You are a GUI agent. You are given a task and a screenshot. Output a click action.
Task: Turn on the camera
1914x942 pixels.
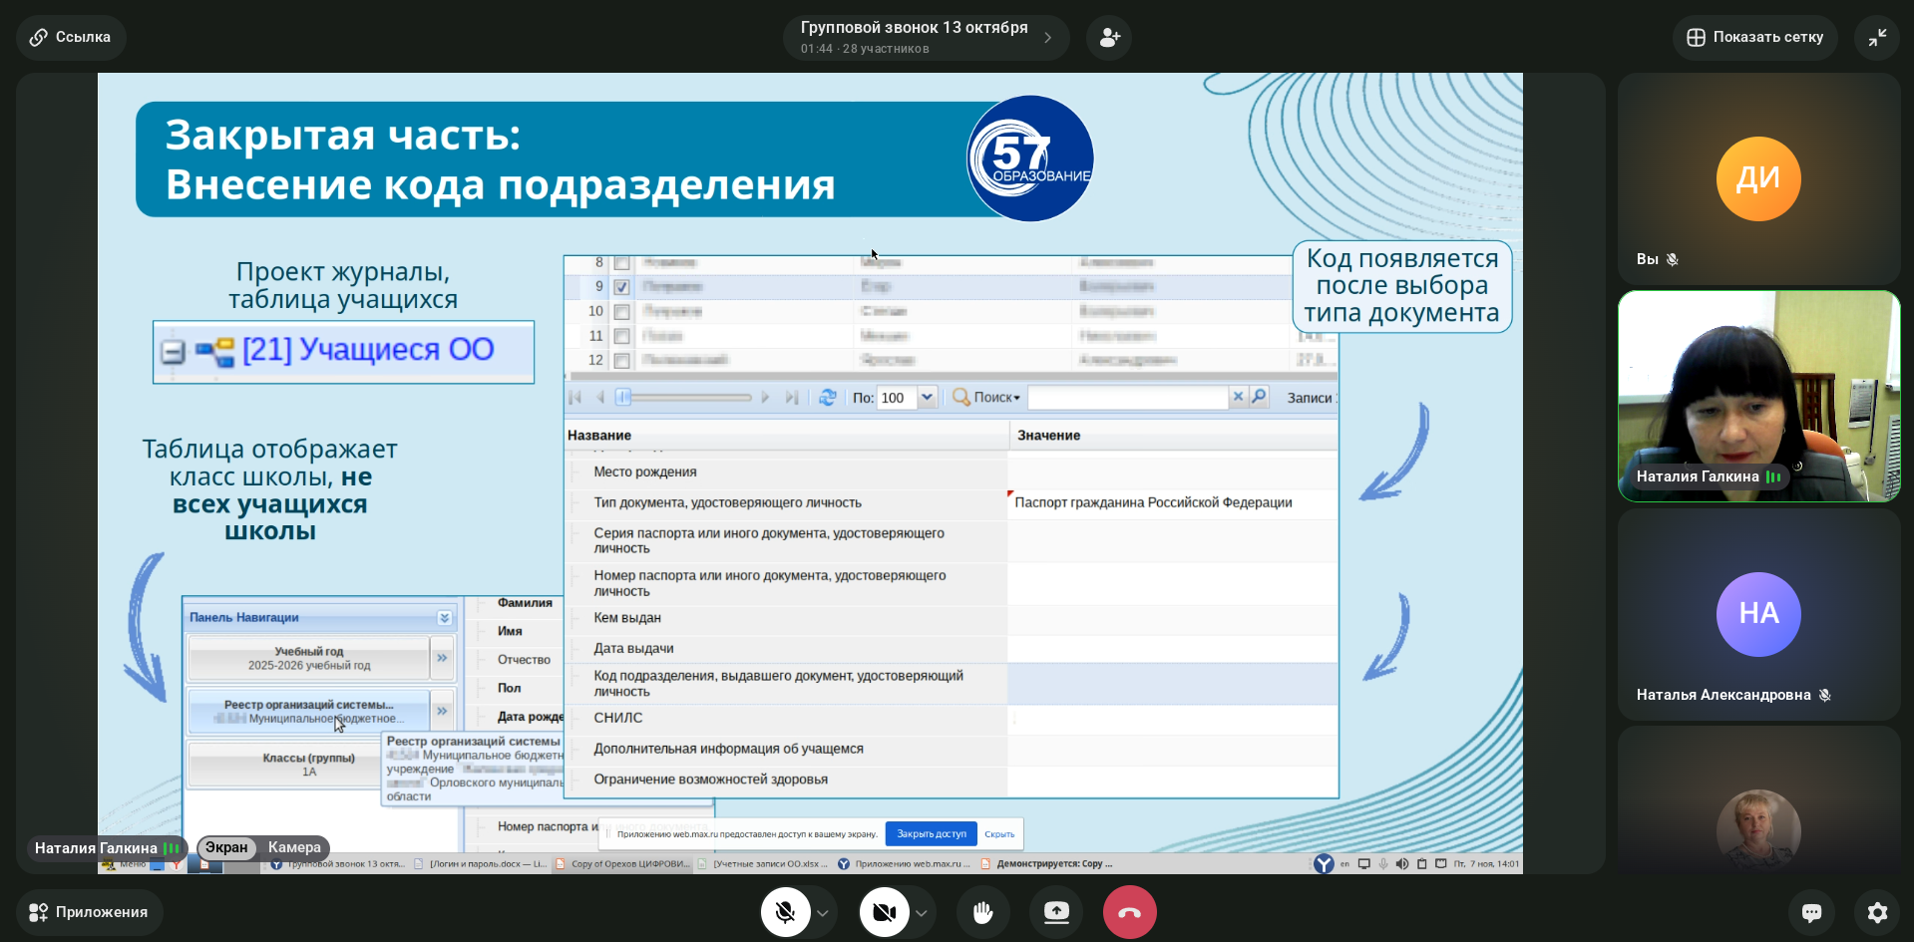click(884, 912)
